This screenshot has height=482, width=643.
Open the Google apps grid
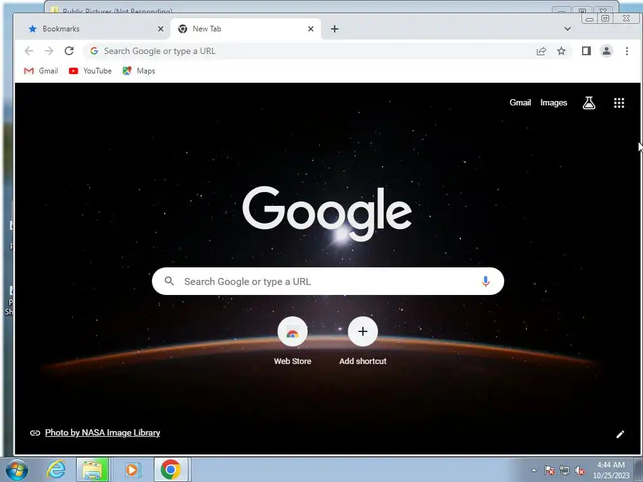pyautogui.click(x=619, y=103)
